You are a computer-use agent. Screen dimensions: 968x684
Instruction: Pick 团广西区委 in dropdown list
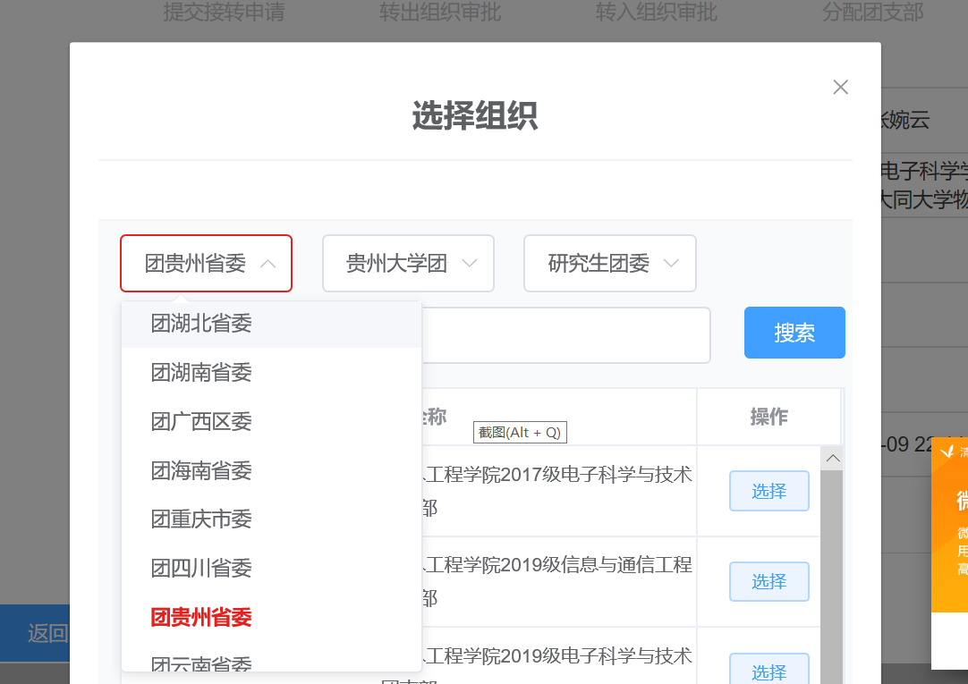tap(201, 421)
